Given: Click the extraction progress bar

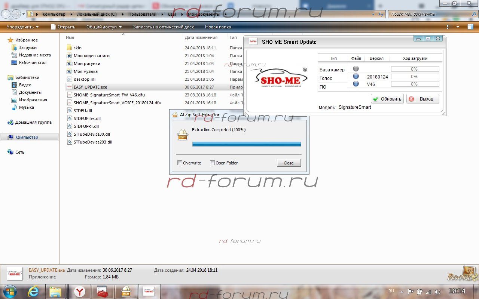Looking at the screenshot, I should [246, 144].
